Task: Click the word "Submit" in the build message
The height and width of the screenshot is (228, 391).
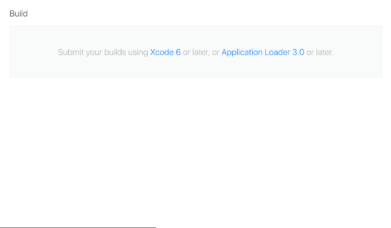Action: click(71, 53)
